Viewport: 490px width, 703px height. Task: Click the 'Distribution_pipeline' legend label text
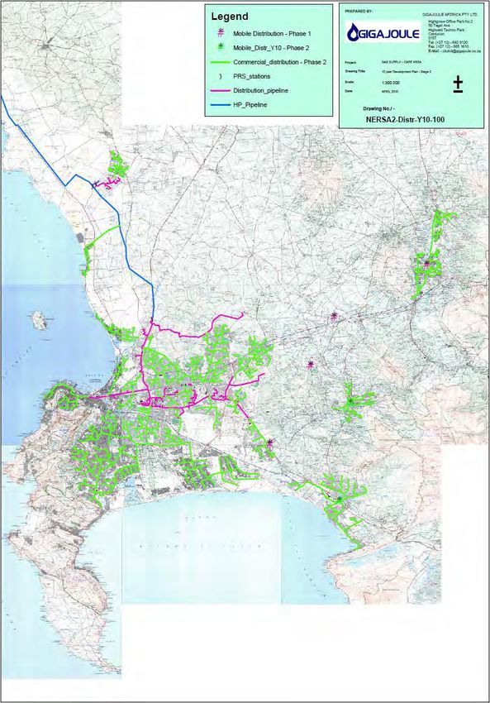[260, 91]
